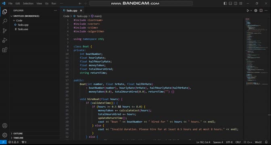Toggle the secondary side bar layout
Screen dimensions: 271x145
[236, 4]
